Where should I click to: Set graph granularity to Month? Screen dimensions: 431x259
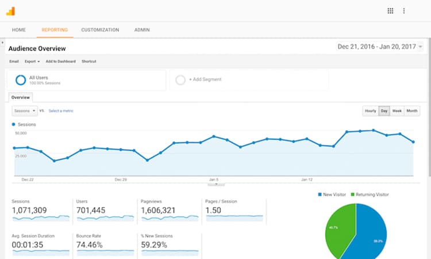pyautogui.click(x=412, y=111)
